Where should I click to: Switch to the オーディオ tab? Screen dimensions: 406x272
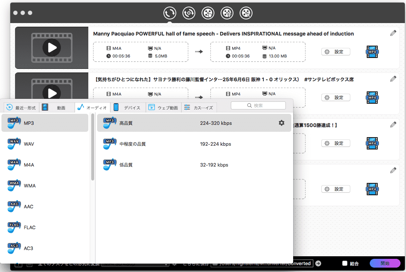click(x=92, y=107)
